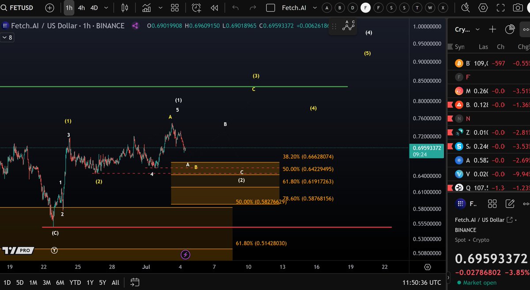Select the watchlist row with 0.128 price
Screen dimensions: 530x290
point(488,105)
